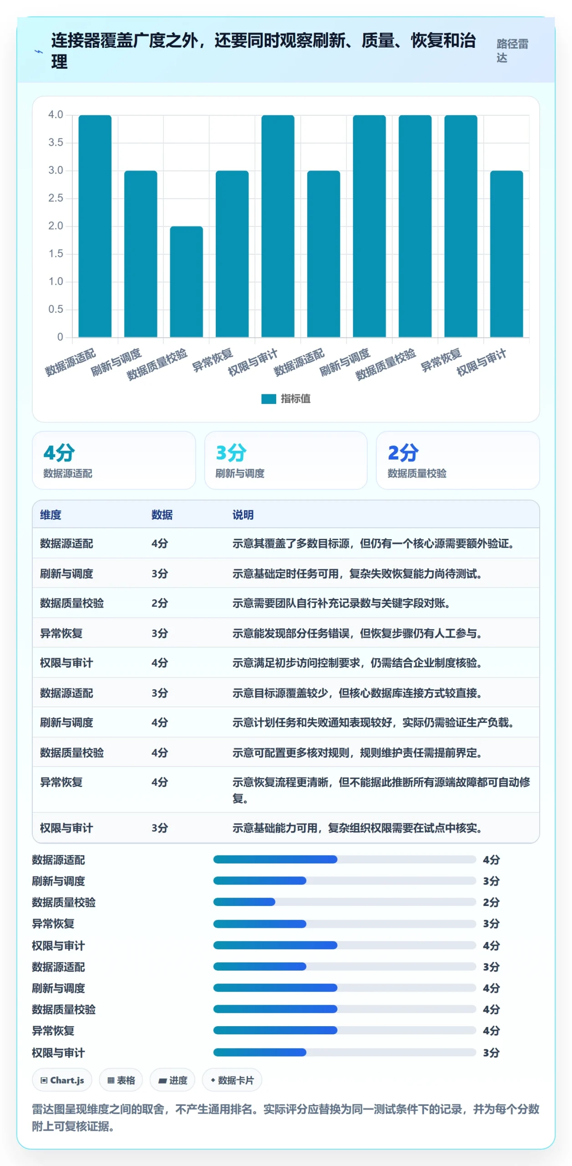Click the 数据源适配 progress bar showing 4分
The width and height of the screenshot is (572, 1166).
point(344,859)
